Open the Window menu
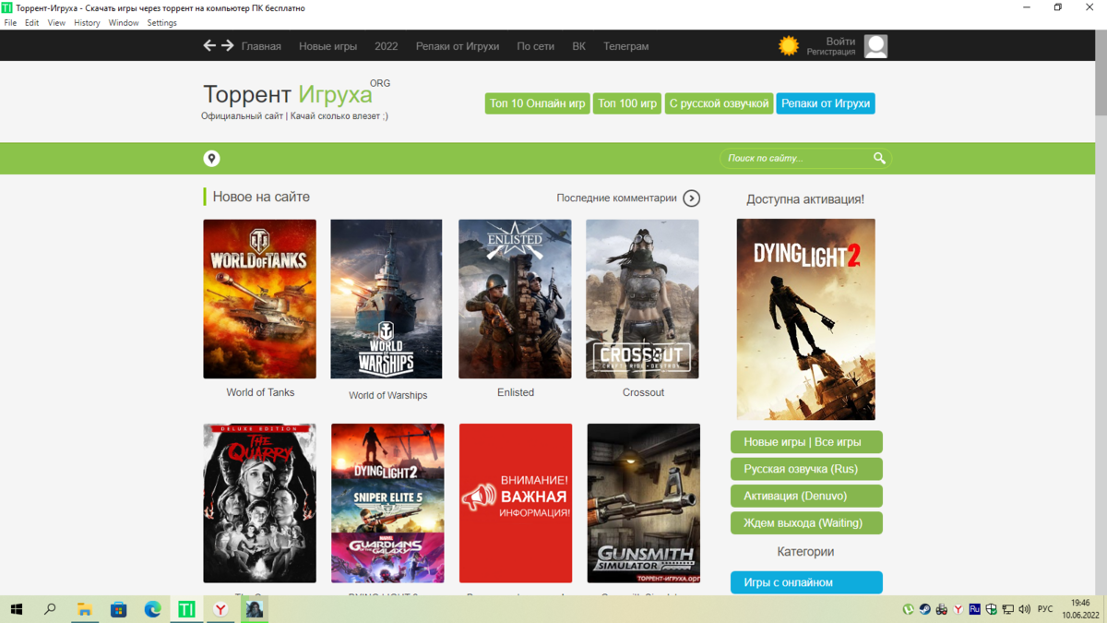Viewport: 1107px width, 623px height. (124, 22)
